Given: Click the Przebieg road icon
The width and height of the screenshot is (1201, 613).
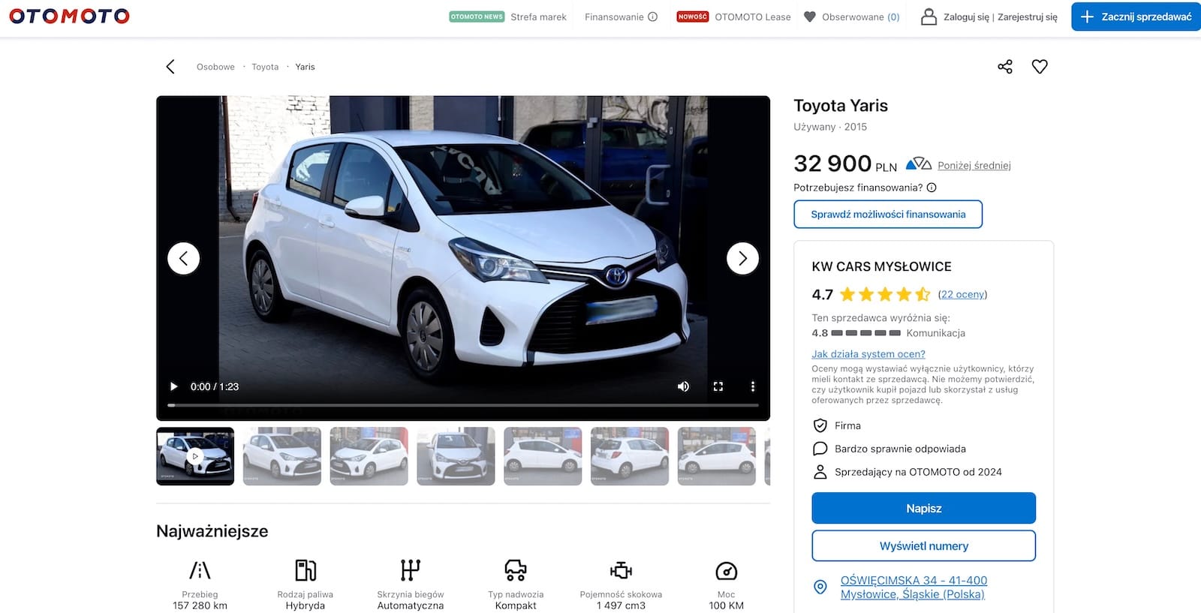Looking at the screenshot, I should click(x=200, y=571).
